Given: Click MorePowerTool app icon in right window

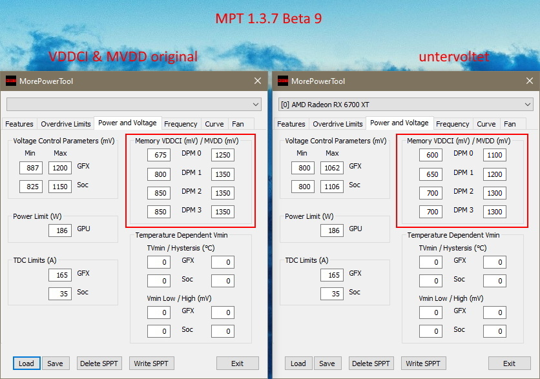Looking at the screenshot, I should click(283, 81).
